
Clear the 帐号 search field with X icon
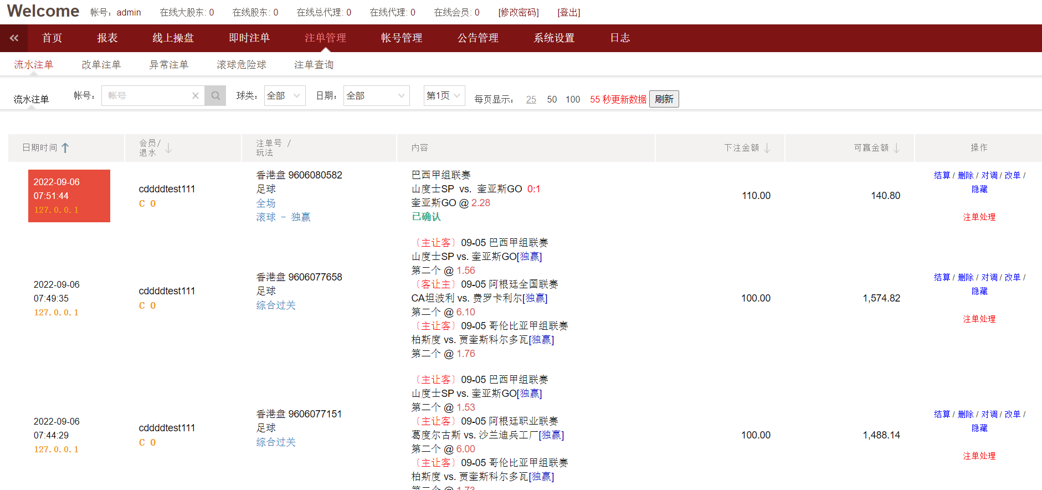(x=195, y=96)
